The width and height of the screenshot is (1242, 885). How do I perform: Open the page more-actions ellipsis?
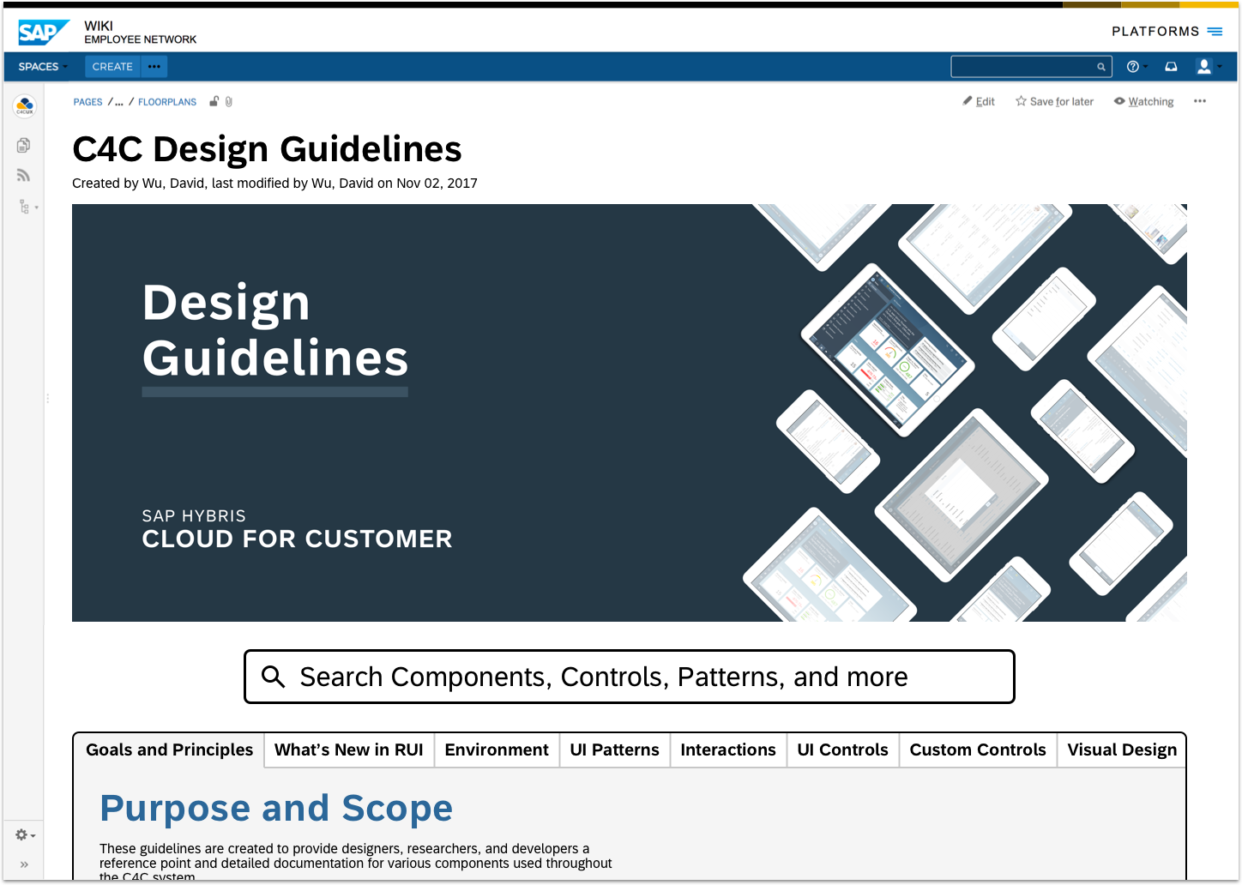[x=1200, y=101]
